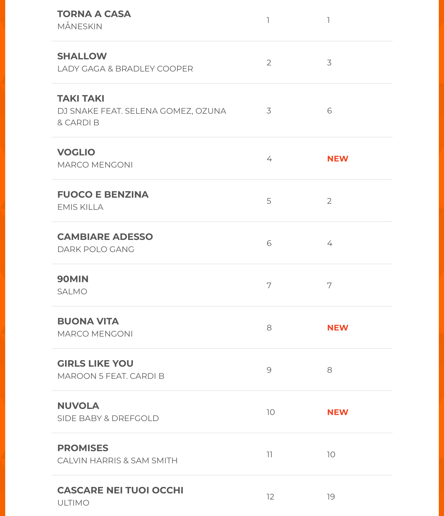
Task: Select the Voglio song title
Action: [x=76, y=152]
